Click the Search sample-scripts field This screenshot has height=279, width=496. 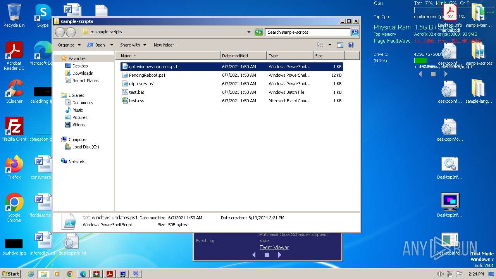click(308, 32)
